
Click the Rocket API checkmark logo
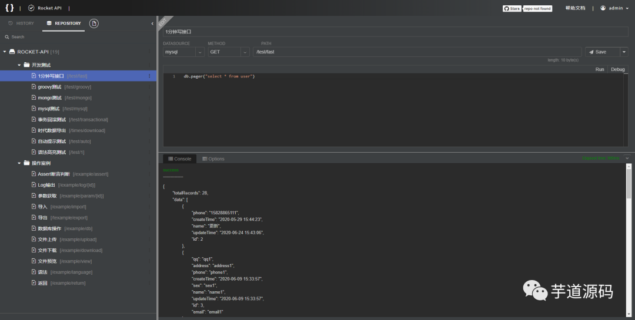[31, 8]
